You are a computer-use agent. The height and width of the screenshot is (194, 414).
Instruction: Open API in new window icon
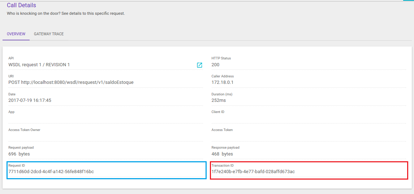(x=200, y=65)
